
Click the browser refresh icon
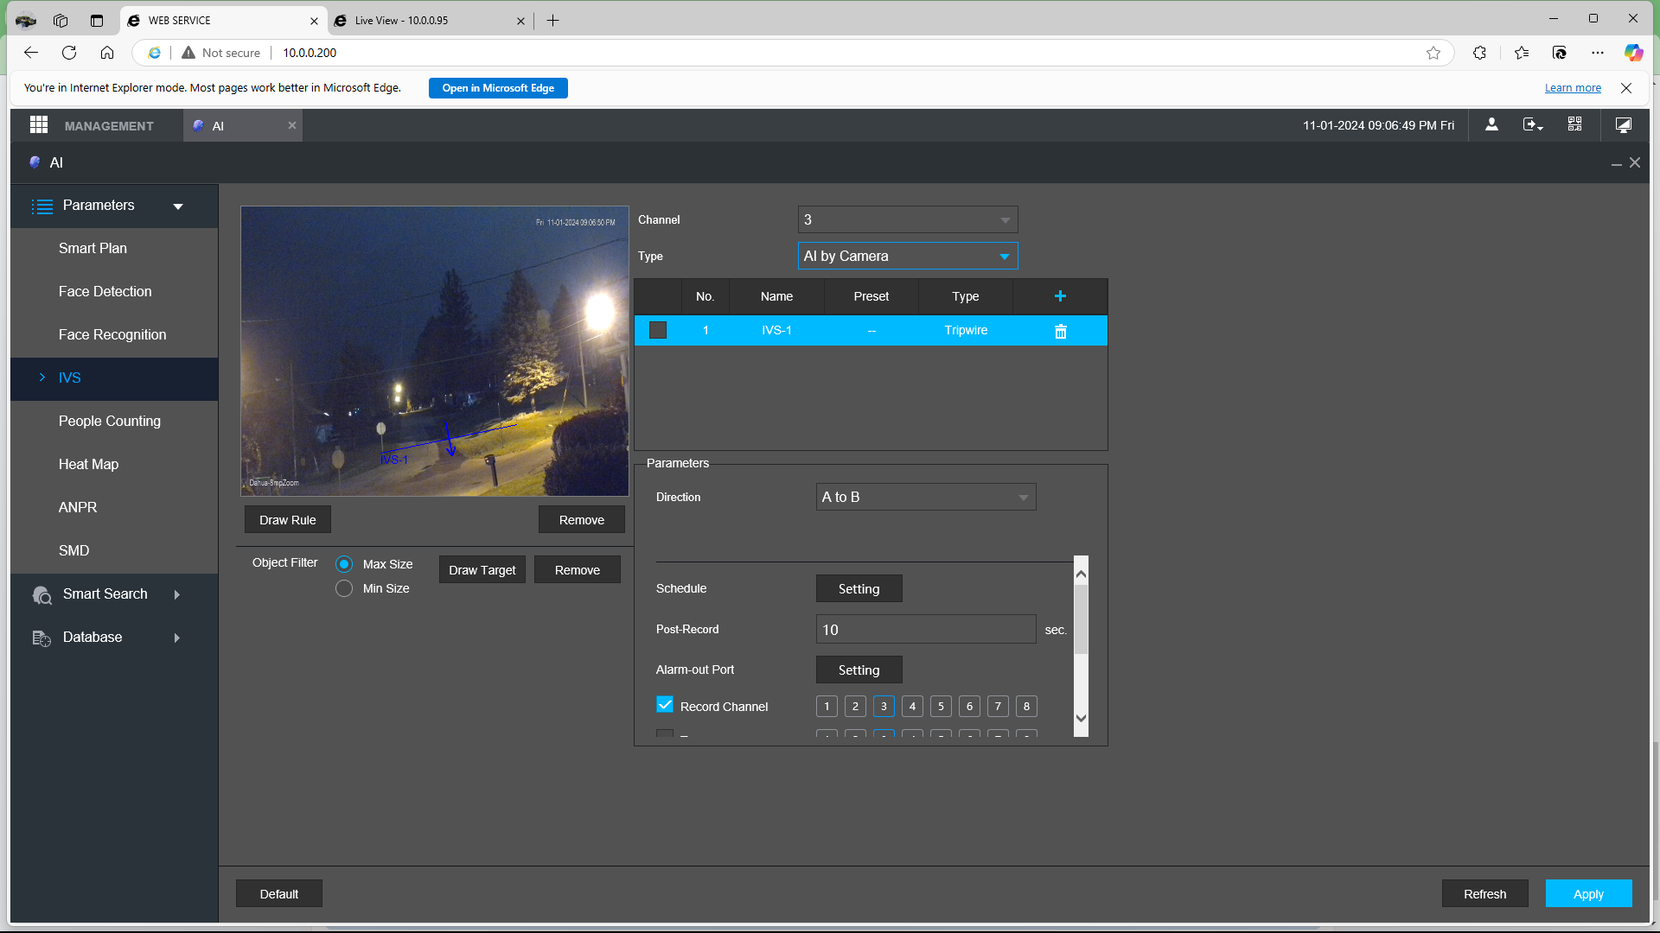69,53
